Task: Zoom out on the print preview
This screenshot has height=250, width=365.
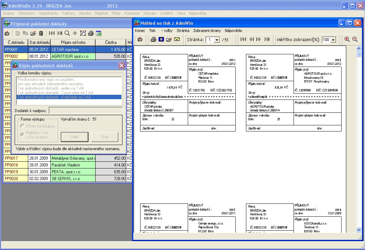Action: click(x=355, y=39)
